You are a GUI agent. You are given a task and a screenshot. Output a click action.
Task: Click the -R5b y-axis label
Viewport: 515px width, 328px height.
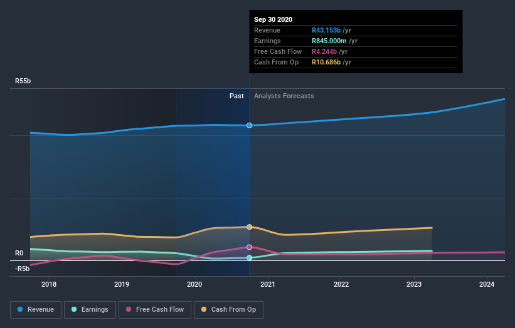[23, 269]
